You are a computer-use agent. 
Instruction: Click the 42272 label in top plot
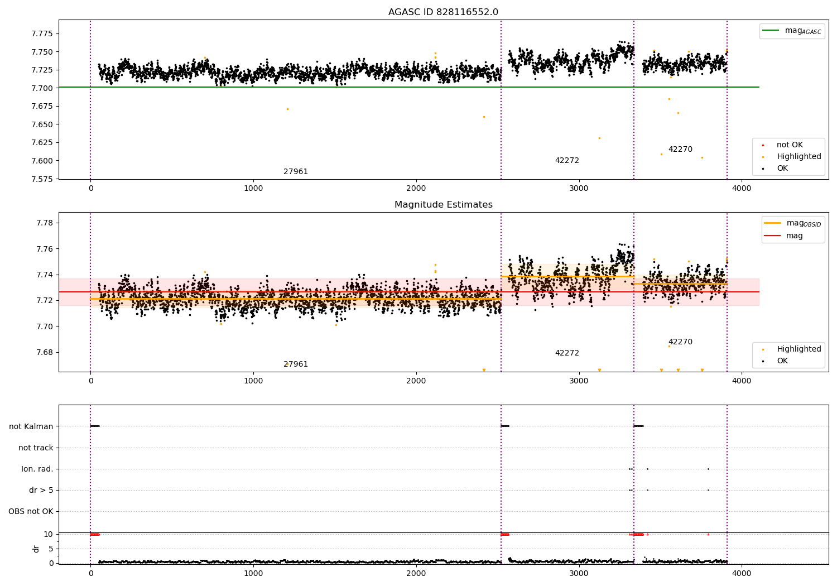coord(567,161)
